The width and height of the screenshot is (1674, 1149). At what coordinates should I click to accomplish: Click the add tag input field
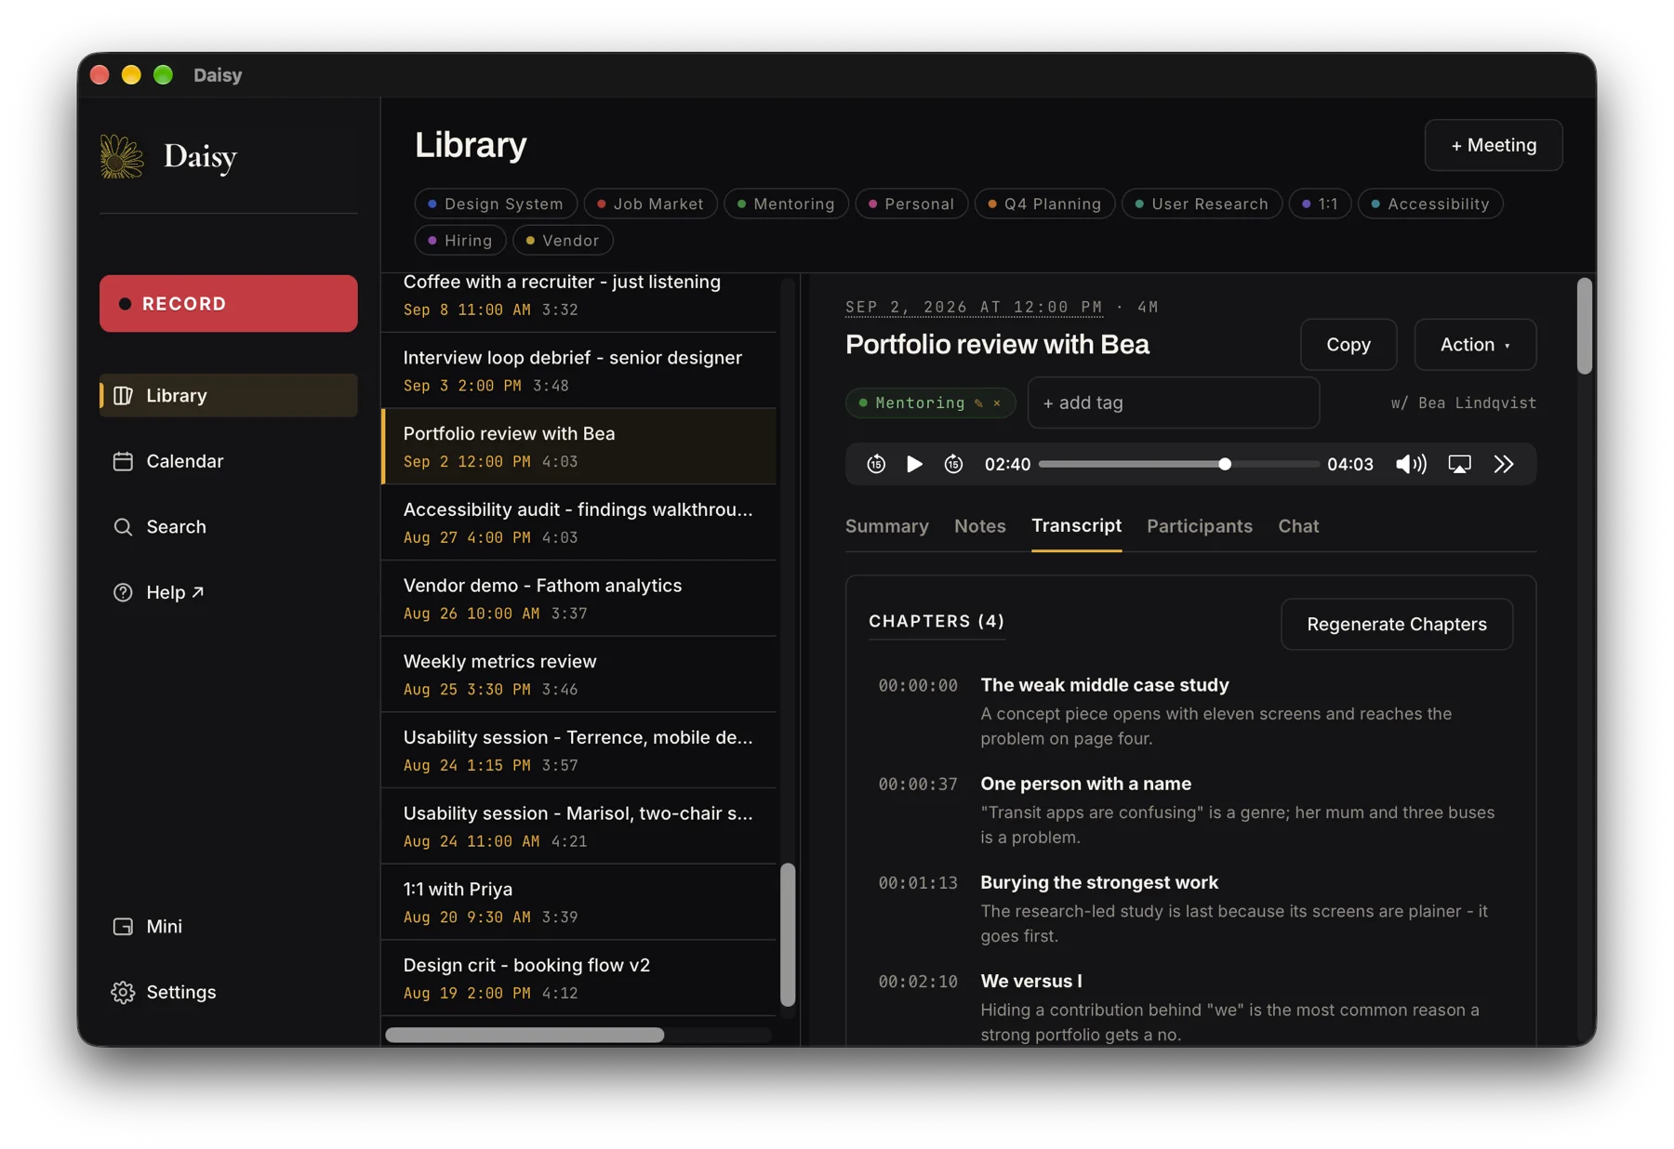(x=1173, y=403)
